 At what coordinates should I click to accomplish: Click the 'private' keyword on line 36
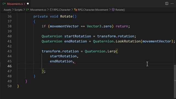tap(40, 16)
